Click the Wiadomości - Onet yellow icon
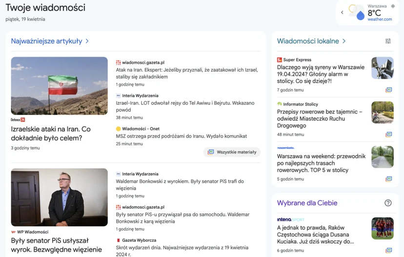 (x=118, y=129)
